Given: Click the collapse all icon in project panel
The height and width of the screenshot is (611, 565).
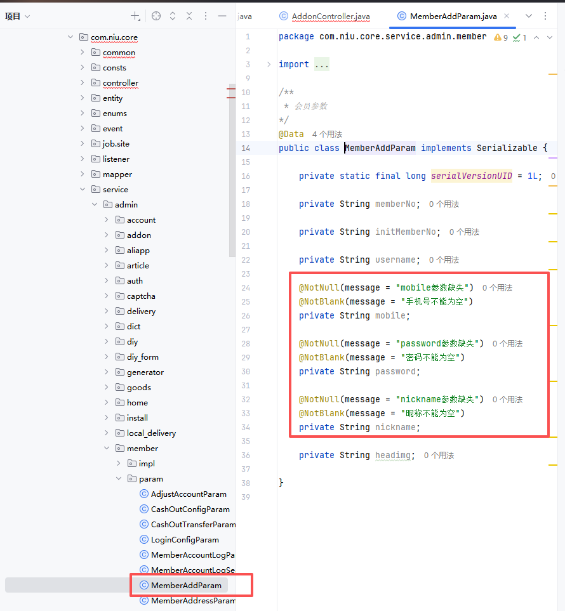Looking at the screenshot, I should 189,16.
